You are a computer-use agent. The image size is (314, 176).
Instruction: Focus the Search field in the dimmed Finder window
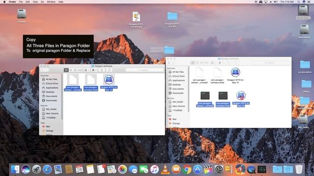pos(271,63)
